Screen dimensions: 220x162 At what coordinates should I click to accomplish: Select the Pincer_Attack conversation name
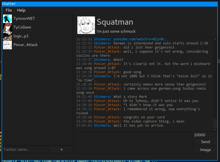click(25, 45)
